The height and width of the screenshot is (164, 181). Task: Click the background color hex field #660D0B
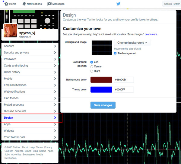click(x=124, y=80)
